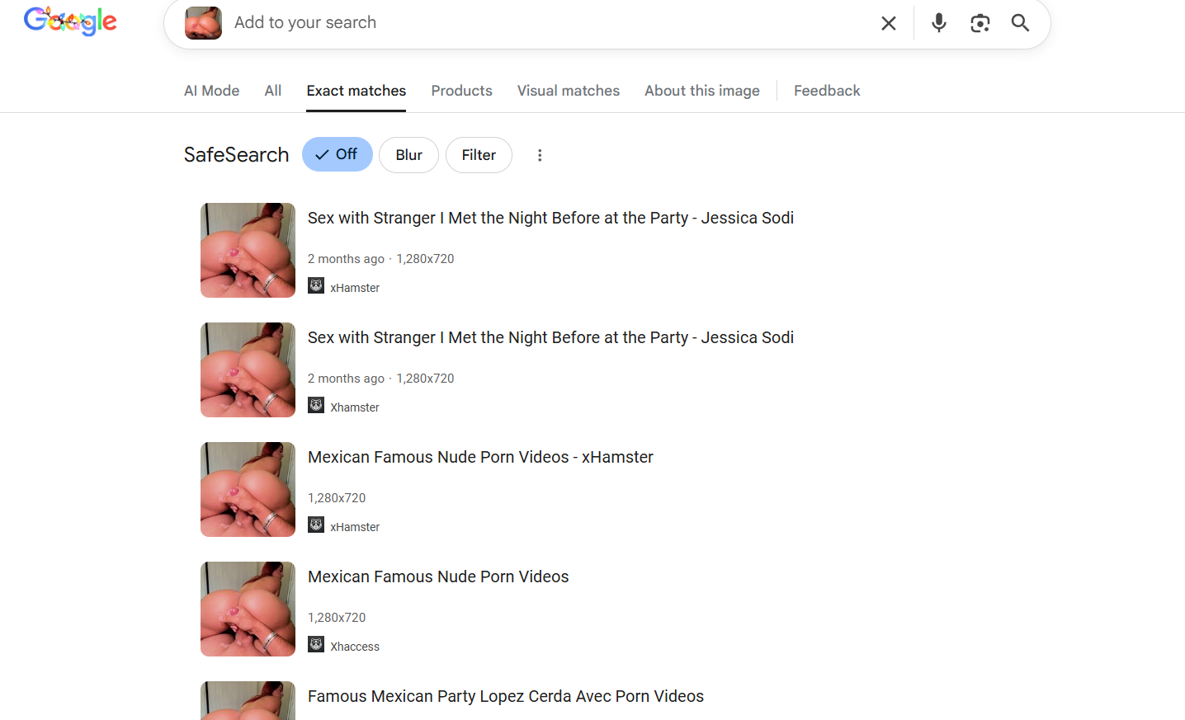Switch to the Visual matches tab
This screenshot has width=1185, height=720.
pos(568,91)
